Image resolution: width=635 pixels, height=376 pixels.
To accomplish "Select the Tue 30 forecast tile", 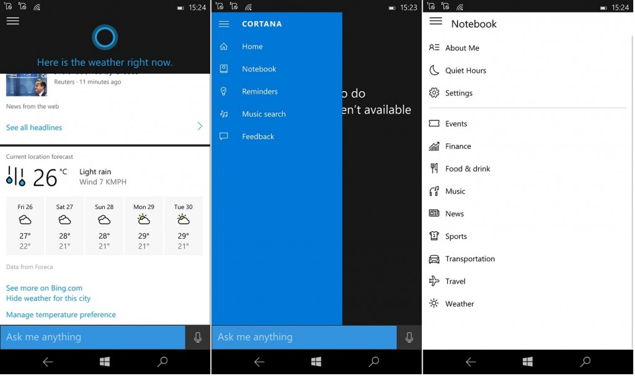I will pyautogui.click(x=183, y=226).
